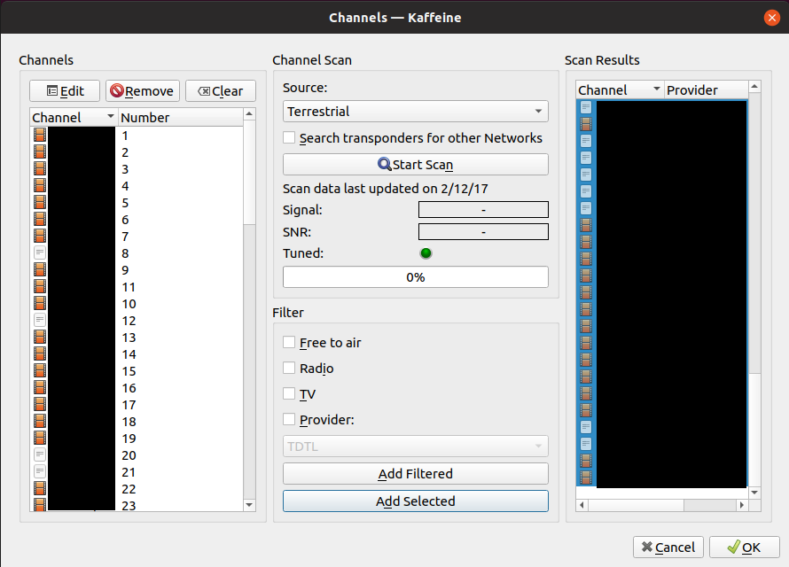Click the radio icon for channel number 8

[x=40, y=252]
